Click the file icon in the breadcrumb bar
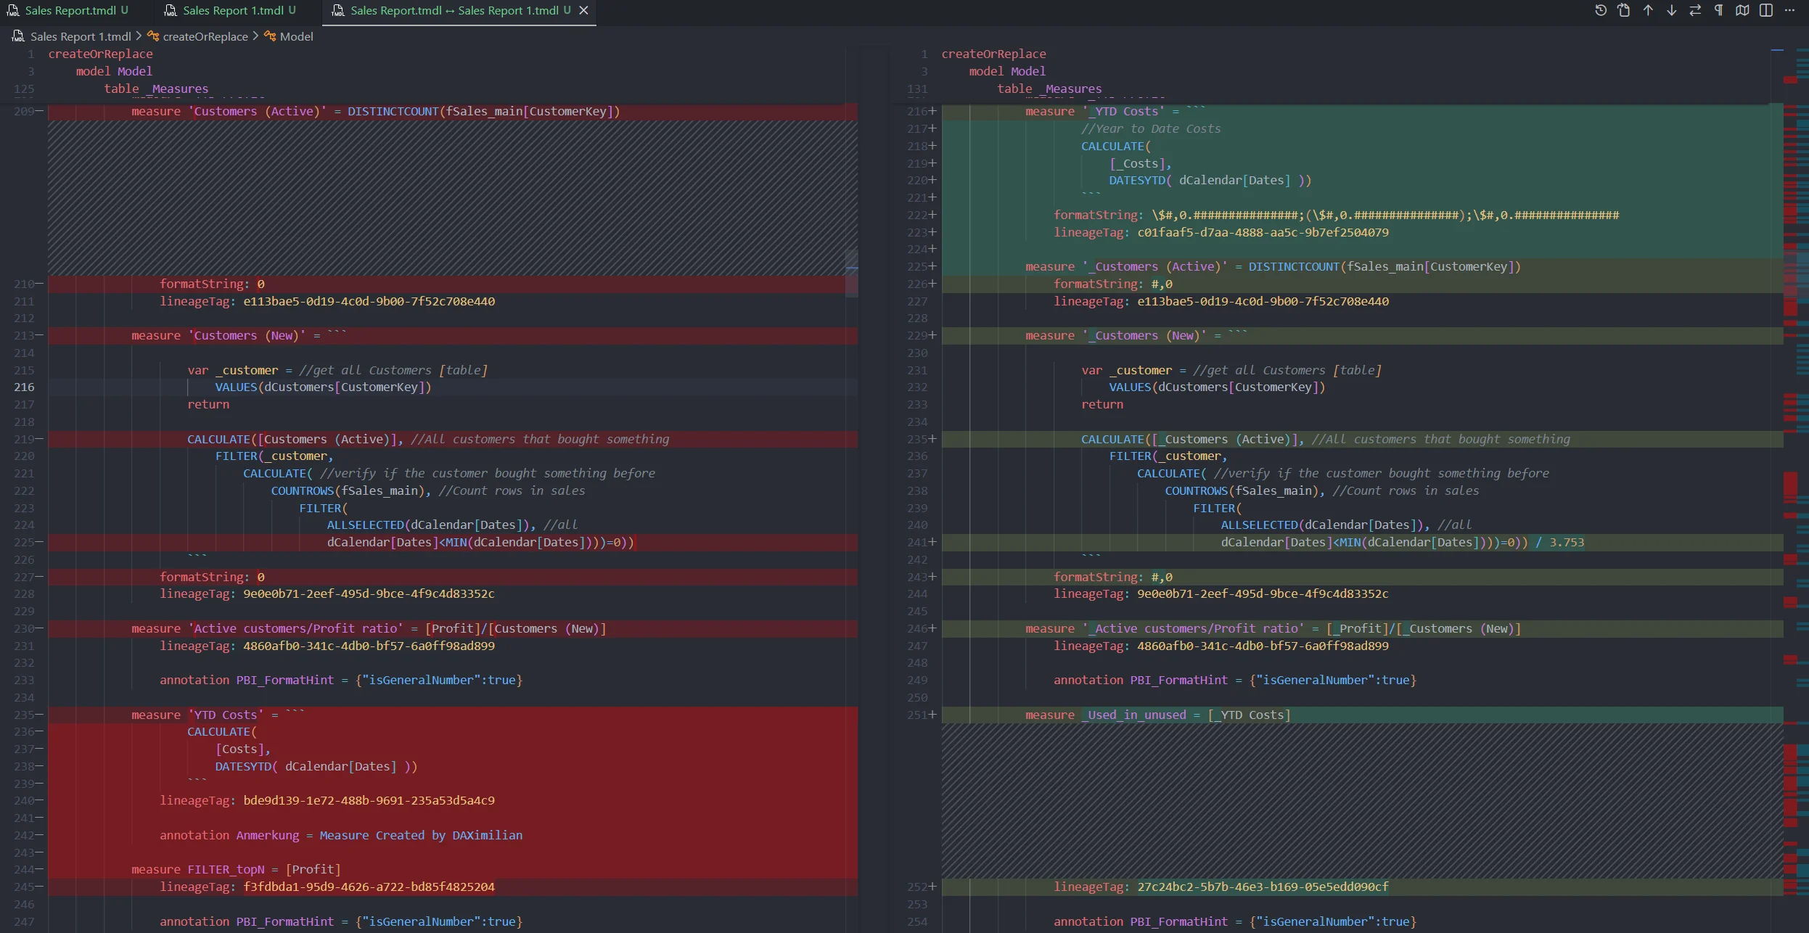The width and height of the screenshot is (1809, 933). click(x=18, y=36)
